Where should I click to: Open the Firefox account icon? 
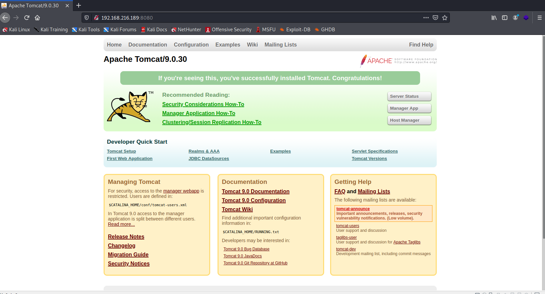515,18
